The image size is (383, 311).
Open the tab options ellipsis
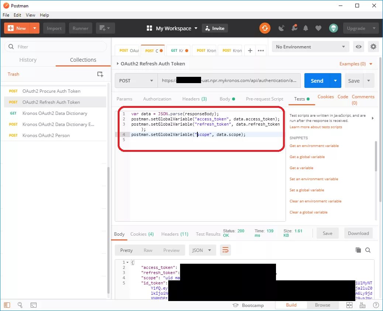click(261, 51)
